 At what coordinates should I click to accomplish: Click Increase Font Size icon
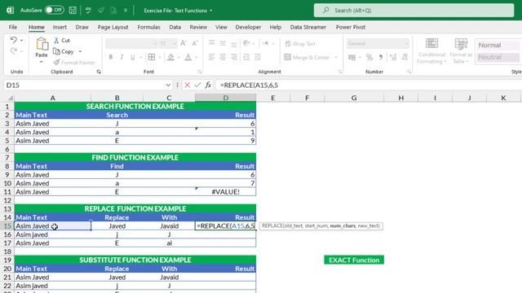[x=183, y=43]
